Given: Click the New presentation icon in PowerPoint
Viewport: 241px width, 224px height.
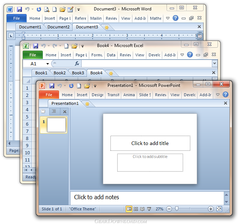Looking at the screenshot, I should (x=79, y=86).
